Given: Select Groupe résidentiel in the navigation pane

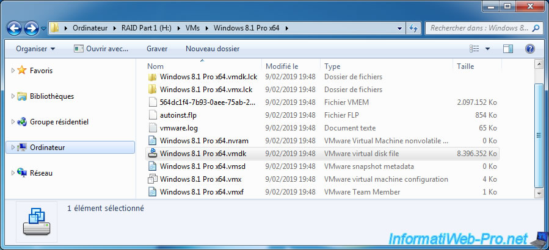Looking at the screenshot, I should pos(59,122).
